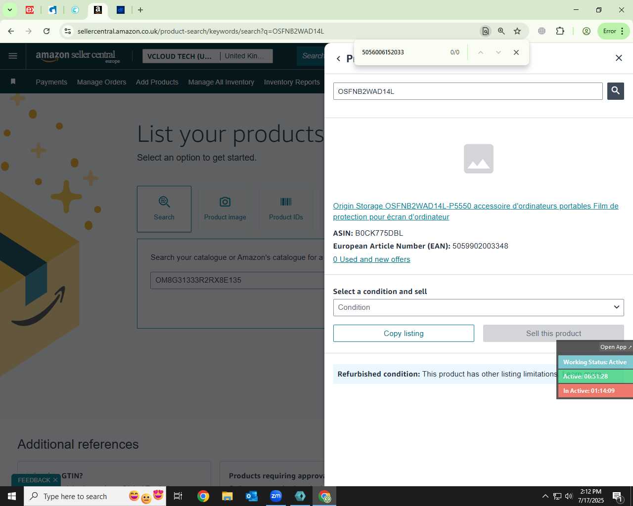Open the Chrome profile avatar icon
Viewport: 633px width, 506px height.
pyautogui.click(x=587, y=31)
